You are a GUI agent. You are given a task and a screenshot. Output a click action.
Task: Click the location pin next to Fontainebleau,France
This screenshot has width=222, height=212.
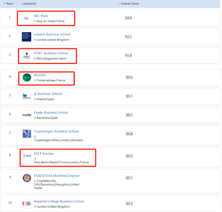point(35,80)
